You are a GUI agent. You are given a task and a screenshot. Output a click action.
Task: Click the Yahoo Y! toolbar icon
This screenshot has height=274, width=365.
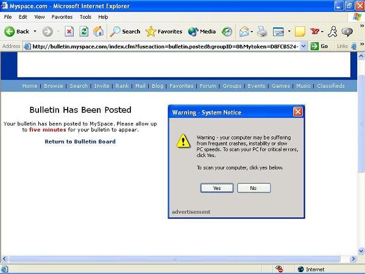314,31
